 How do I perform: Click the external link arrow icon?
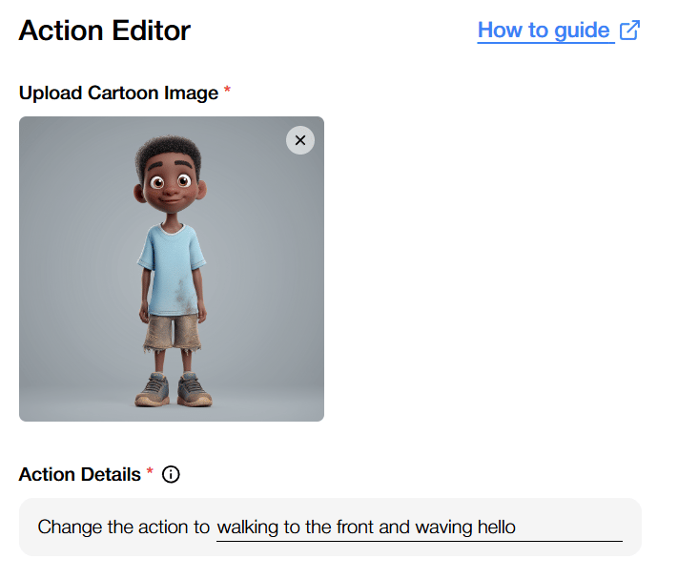click(x=629, y=31)
